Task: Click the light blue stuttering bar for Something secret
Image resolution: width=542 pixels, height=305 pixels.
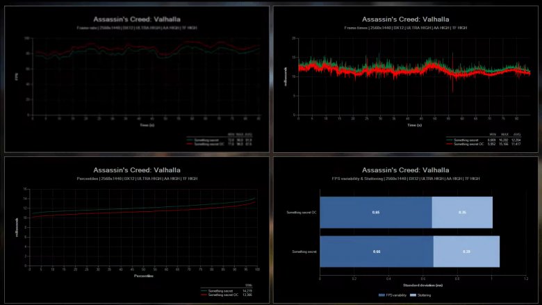Action: (466, 252)
